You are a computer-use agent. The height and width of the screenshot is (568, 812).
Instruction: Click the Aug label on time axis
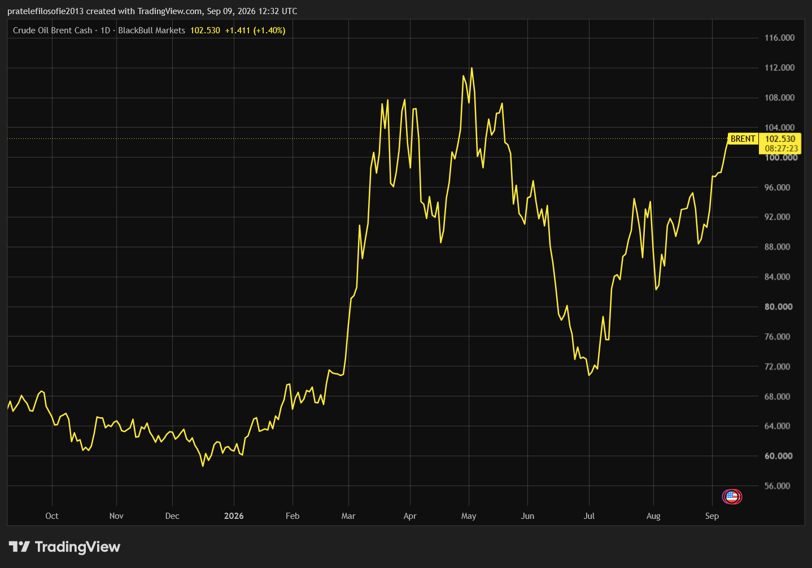653,516
